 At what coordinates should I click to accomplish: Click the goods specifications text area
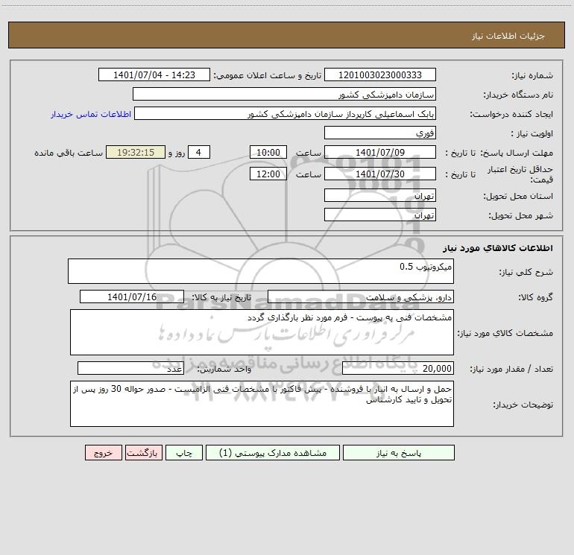coord(262,332)
